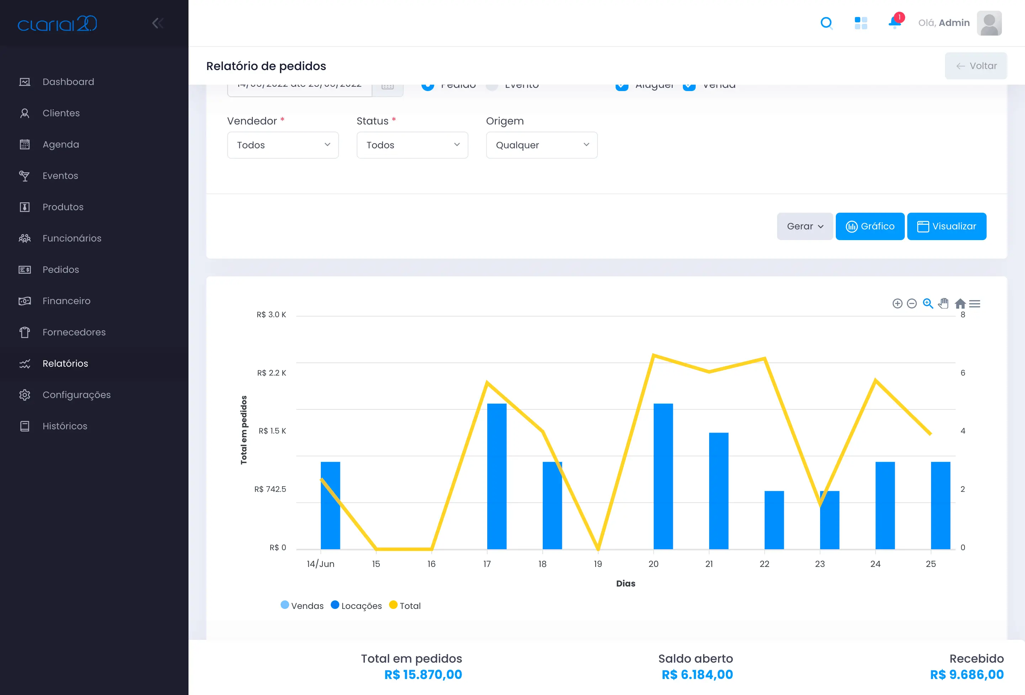
Task: Open chart hamburger export menu
Action: coord(975,303)
